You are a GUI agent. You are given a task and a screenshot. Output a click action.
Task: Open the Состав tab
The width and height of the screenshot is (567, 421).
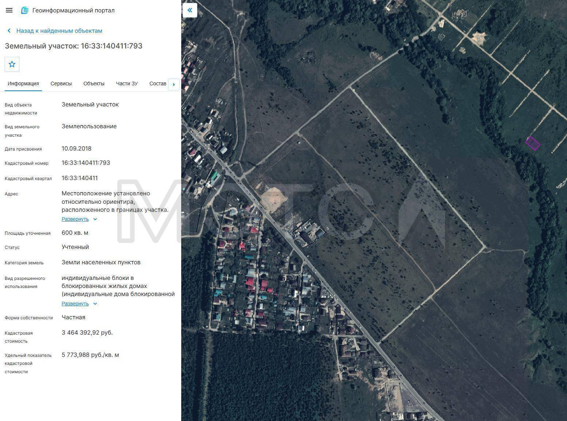tap(158, 83)
